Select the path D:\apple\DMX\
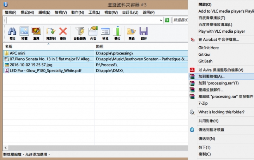Viewport: 254px width, 160px height. (x=110, y=71)
